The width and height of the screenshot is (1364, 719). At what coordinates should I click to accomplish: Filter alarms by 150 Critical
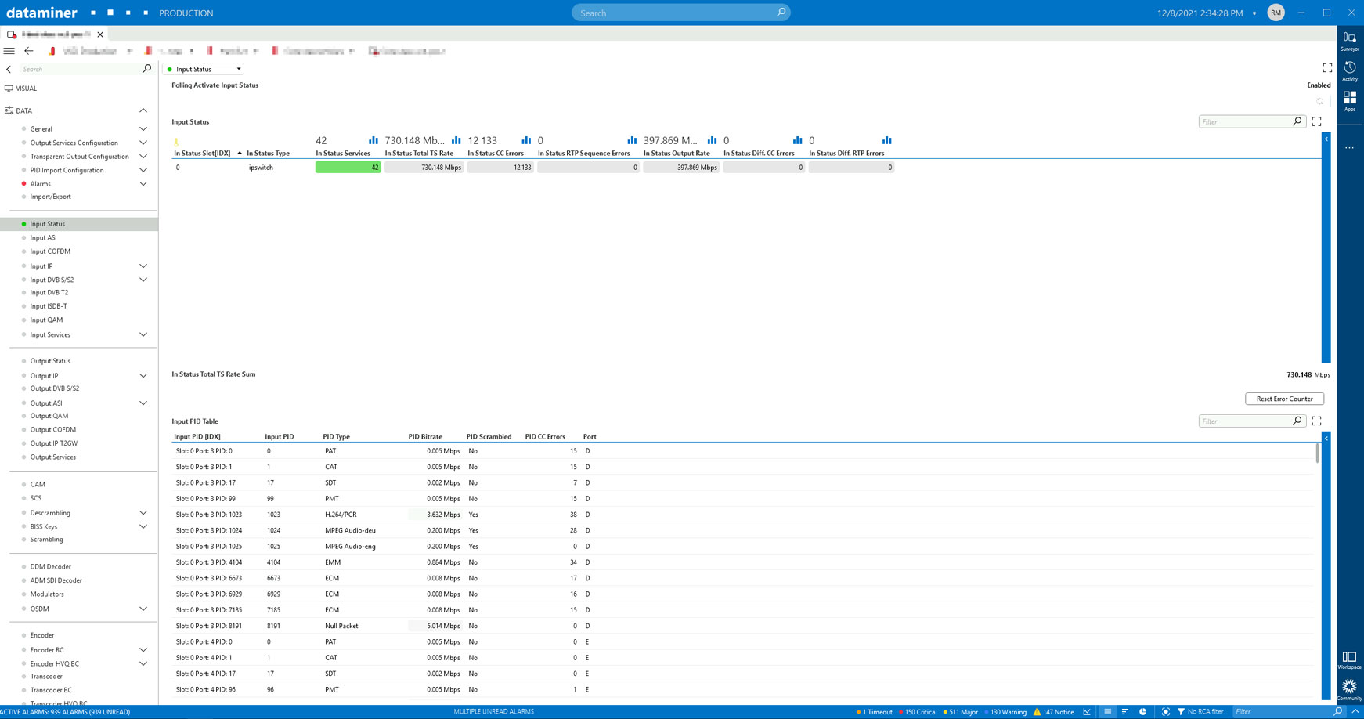click(918, 712)
